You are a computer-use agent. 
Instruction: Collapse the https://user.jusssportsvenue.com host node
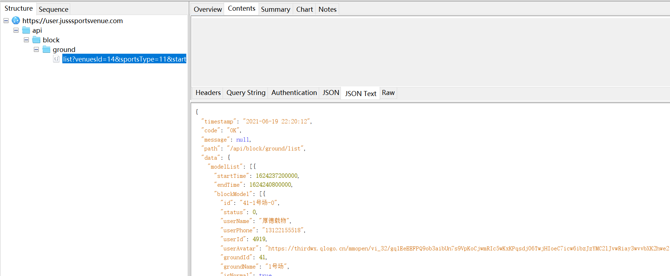(6, 21)
